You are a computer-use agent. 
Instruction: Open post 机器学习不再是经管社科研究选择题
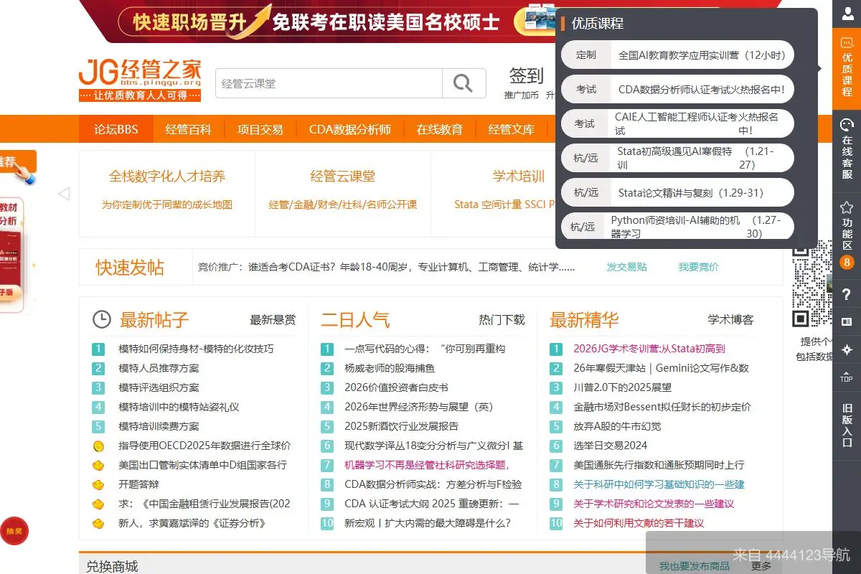point(427,465)
